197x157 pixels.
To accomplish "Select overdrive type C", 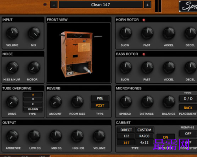I will 33,104.
